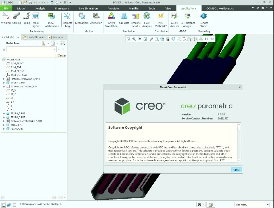274x208 pixels.
Task: Click the Save icon
Action: (30, 3)
